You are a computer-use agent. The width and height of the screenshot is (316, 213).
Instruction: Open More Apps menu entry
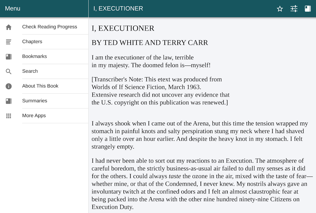pos(34,116)
